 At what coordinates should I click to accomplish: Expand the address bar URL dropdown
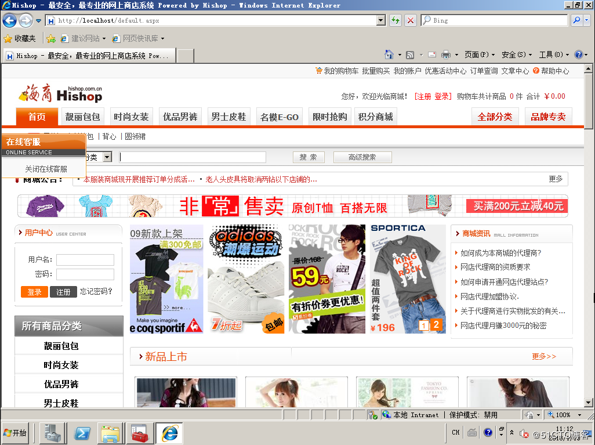pos(381,20)
